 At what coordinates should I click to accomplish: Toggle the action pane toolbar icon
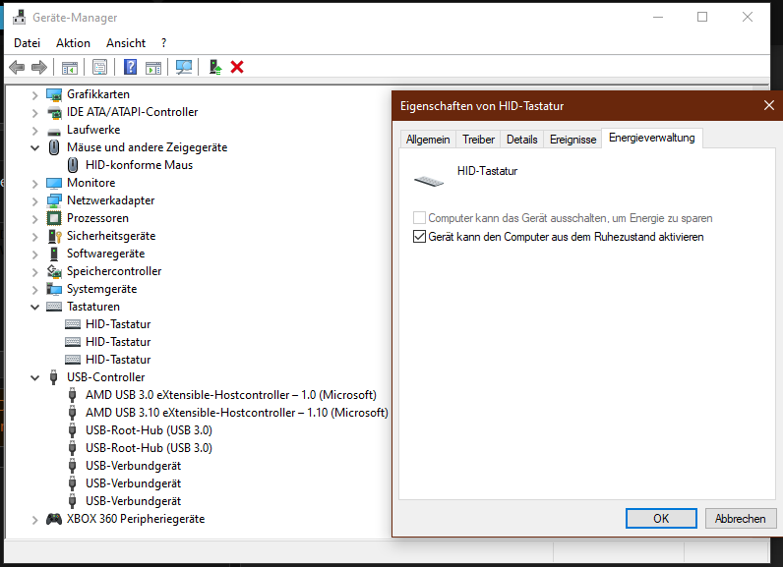[x=153, y=68]
